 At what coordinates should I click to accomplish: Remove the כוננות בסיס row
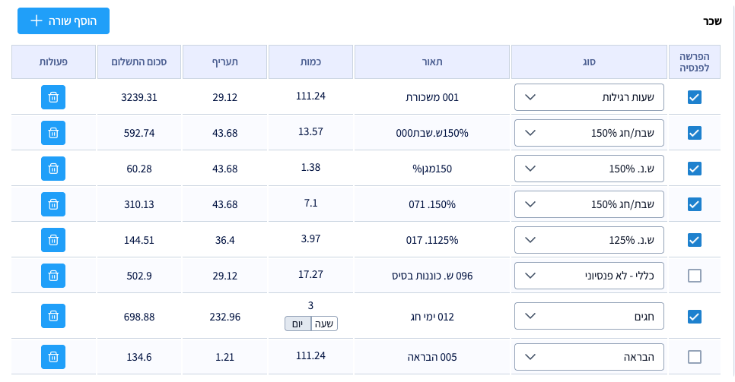53,276
